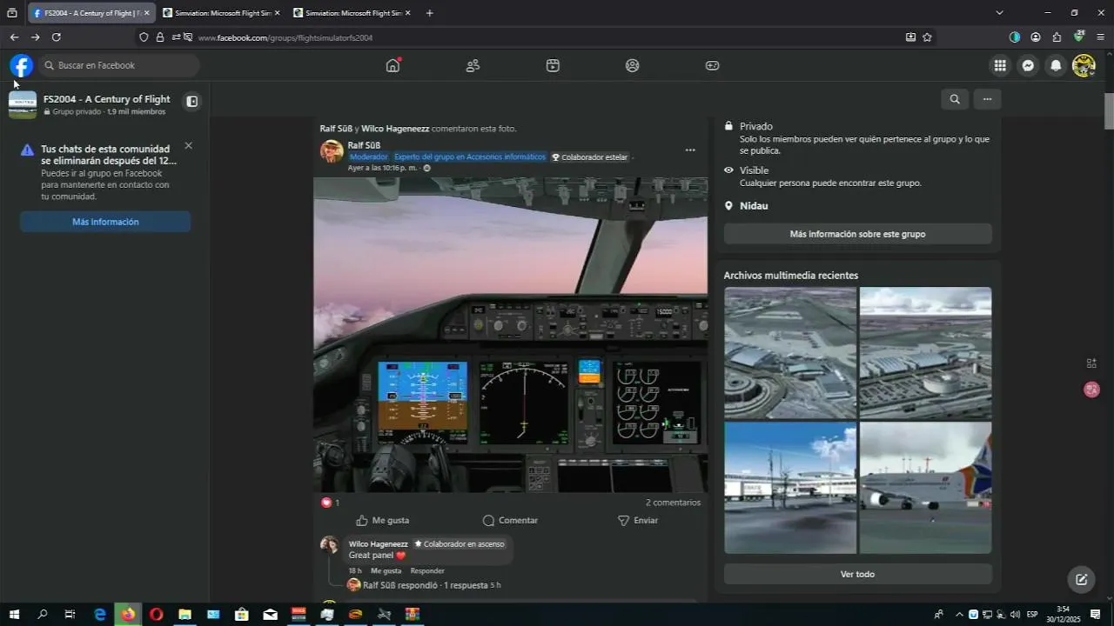Open the Firefox extensions puzzle icon
The width and height of the screenshot is (1114, 626).
tap(1057, 37)
